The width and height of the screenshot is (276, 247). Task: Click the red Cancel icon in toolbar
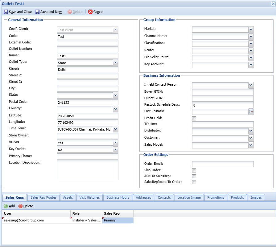click(90, 12)
